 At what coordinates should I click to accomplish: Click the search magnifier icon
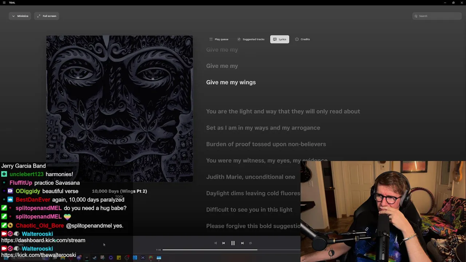[x=416, y=16]
